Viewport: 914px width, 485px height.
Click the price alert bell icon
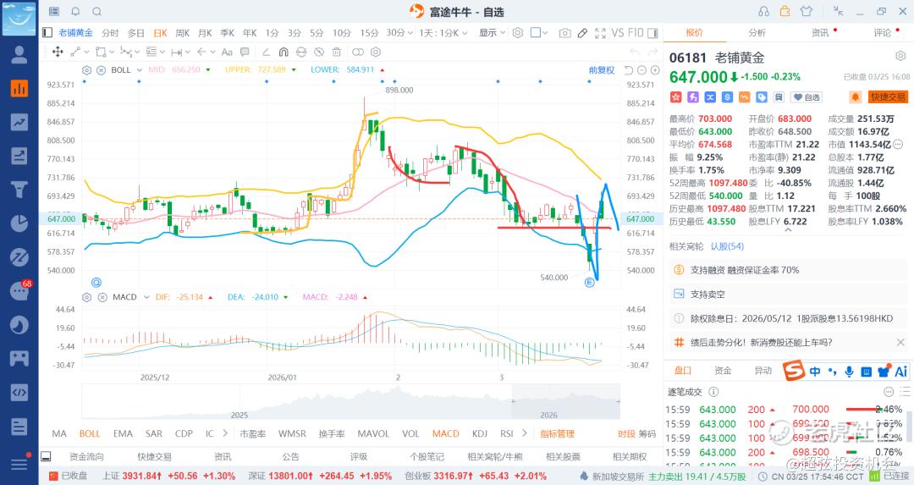click(855, 97)
